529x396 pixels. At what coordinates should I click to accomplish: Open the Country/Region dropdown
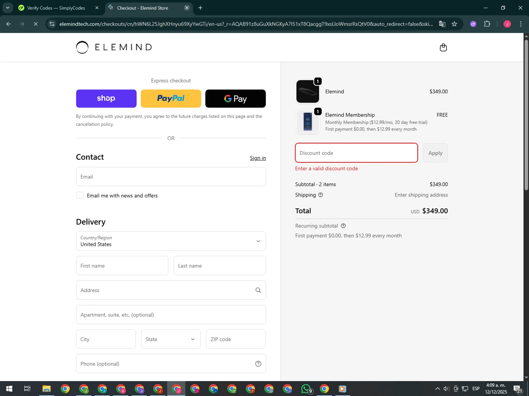pos(171,241)
